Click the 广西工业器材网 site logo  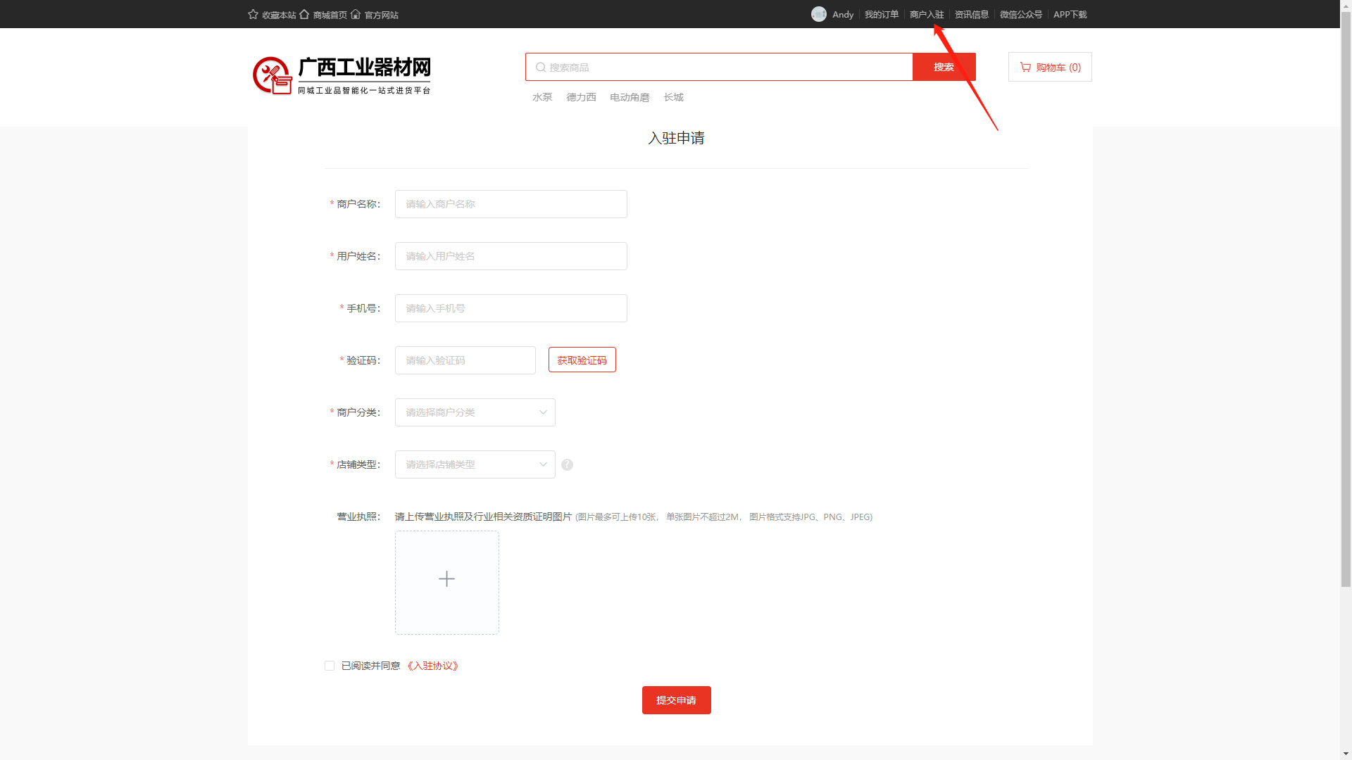[342, 75]
